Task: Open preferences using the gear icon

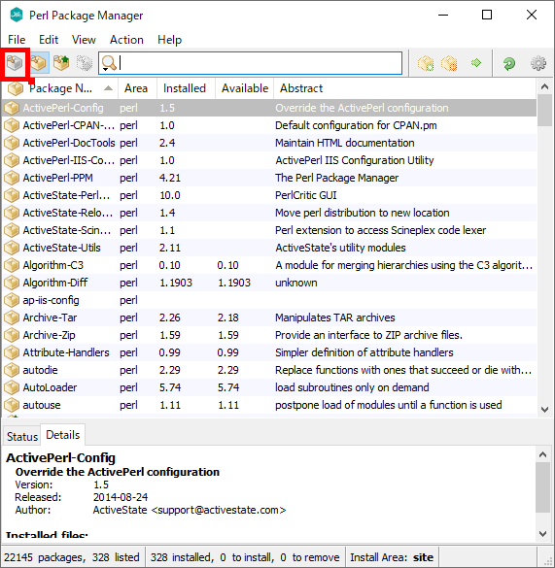Action: pos(538,63)
